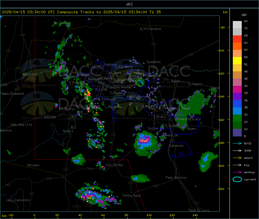Click the 0 tick on bottom km axis
The image size is (259, 219).
[x=34, y=215]
